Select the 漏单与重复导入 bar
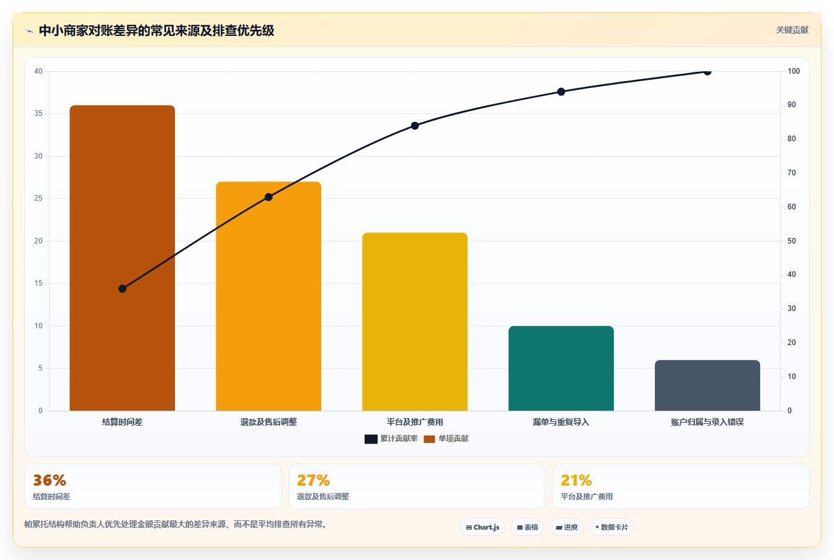 [x=561, y=368]
